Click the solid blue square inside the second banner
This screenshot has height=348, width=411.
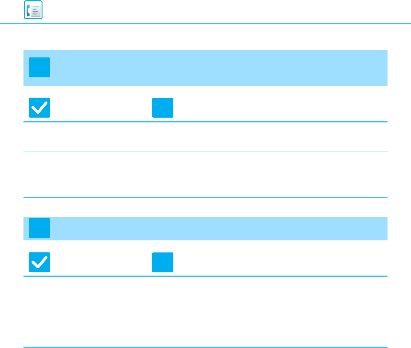(39, 228)
